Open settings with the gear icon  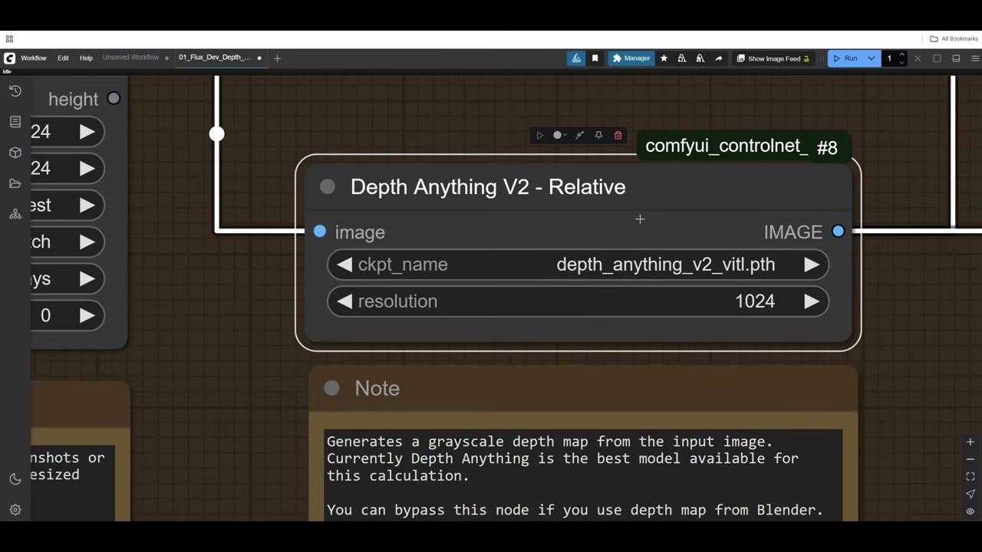tap(15, 510)
